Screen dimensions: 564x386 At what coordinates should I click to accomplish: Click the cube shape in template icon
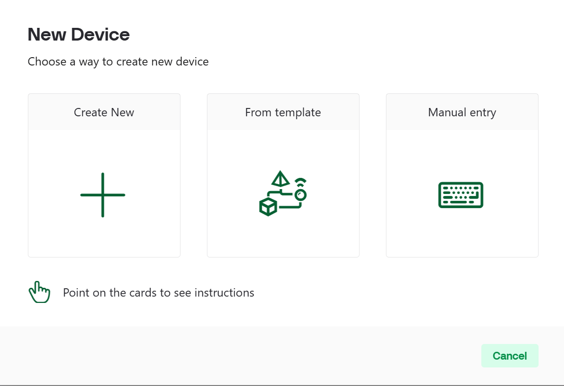(268, 207)
